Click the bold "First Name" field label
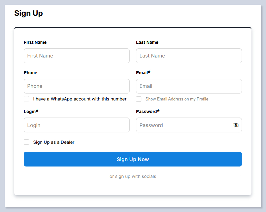The width and height of the screenshot is (266, 212). pyautogui.click(x=35, y=42)
